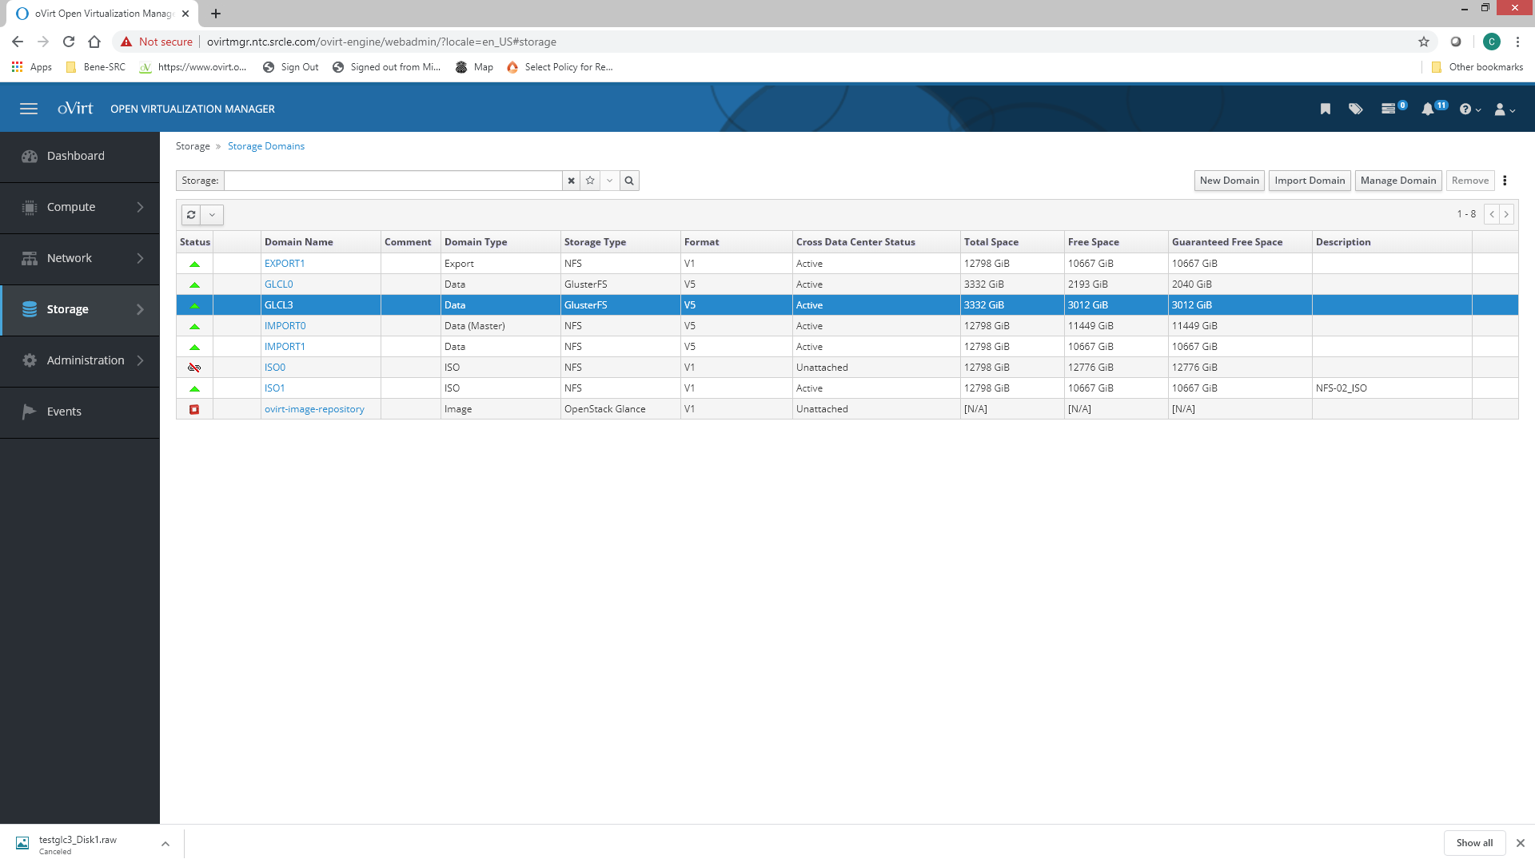
Task: Open the more actions kebab menu
Action: click(1505, 181)
